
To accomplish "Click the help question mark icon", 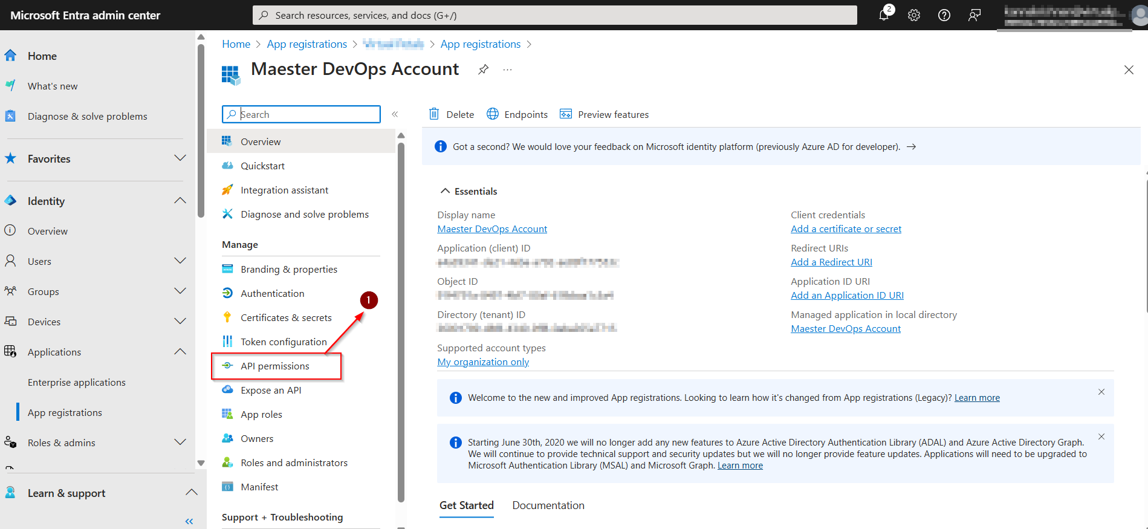I will (x=944, y=15).
